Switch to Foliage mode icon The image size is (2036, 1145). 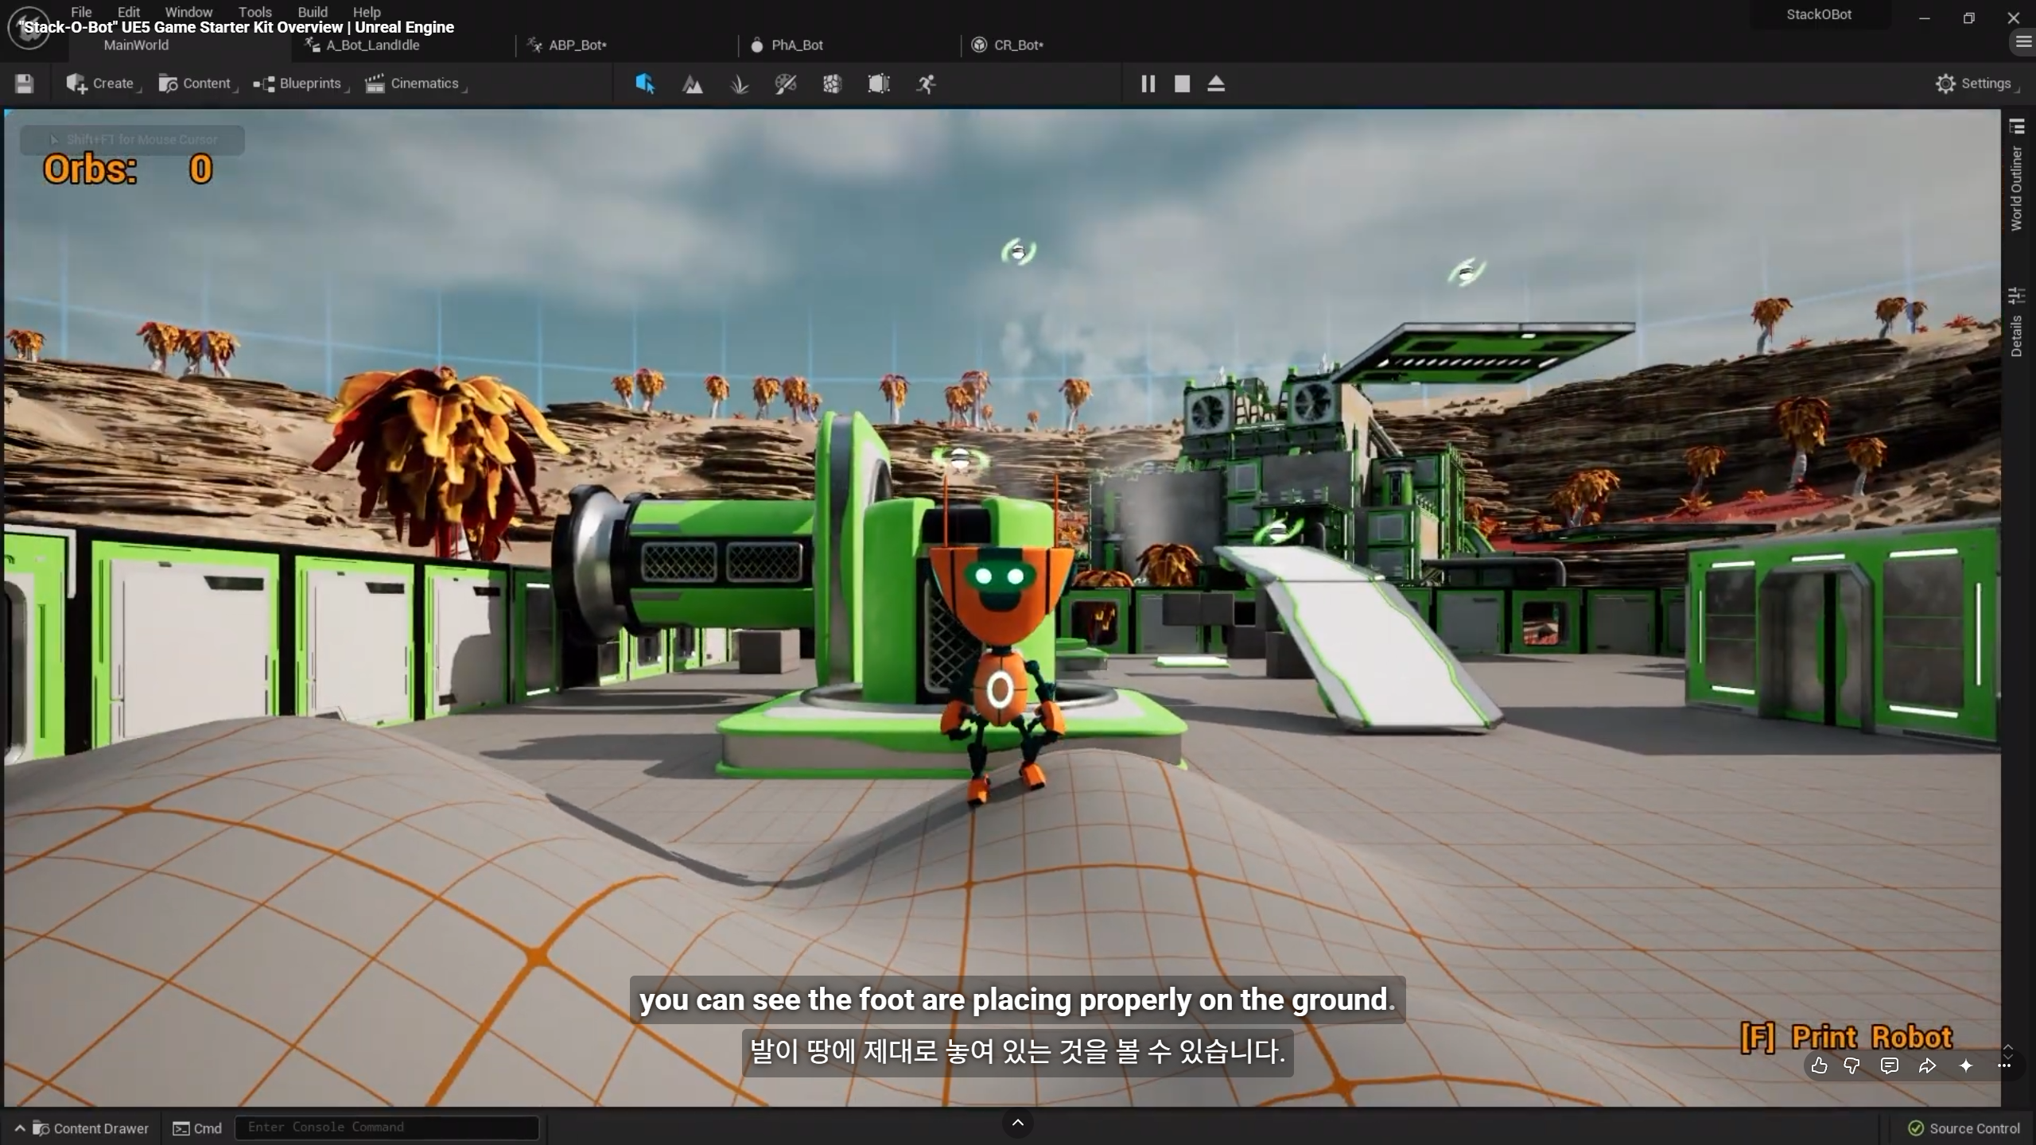pos(739,83)
